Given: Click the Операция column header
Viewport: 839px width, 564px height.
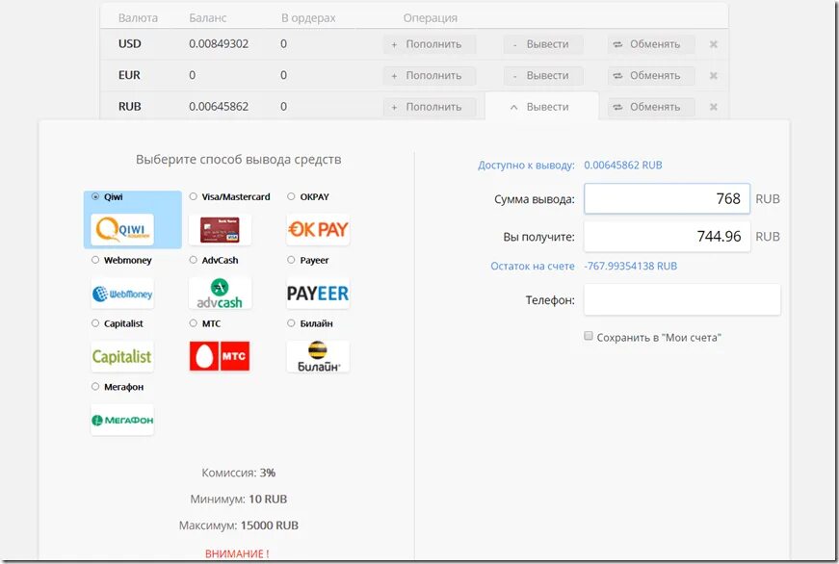Looking at the screenshot, I should [431, 18].
